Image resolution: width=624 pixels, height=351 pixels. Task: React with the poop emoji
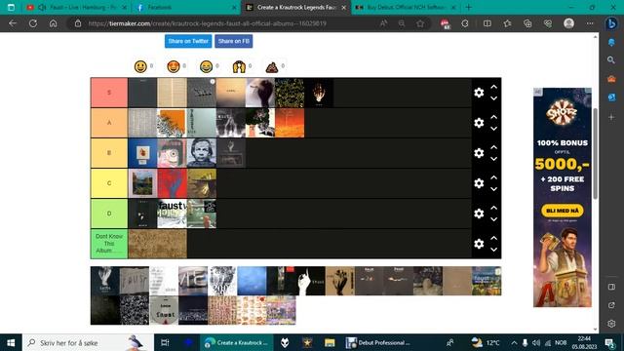[x=272, y=66]
